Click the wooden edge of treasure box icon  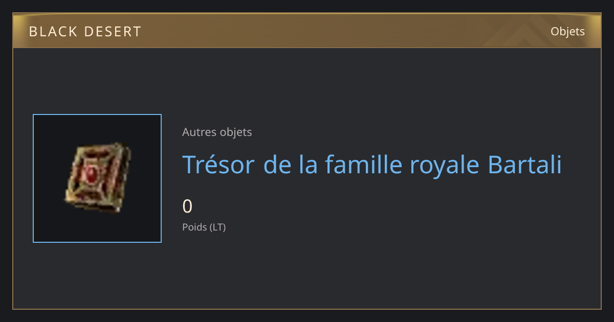pyautogui.click(x=72, y=197)
